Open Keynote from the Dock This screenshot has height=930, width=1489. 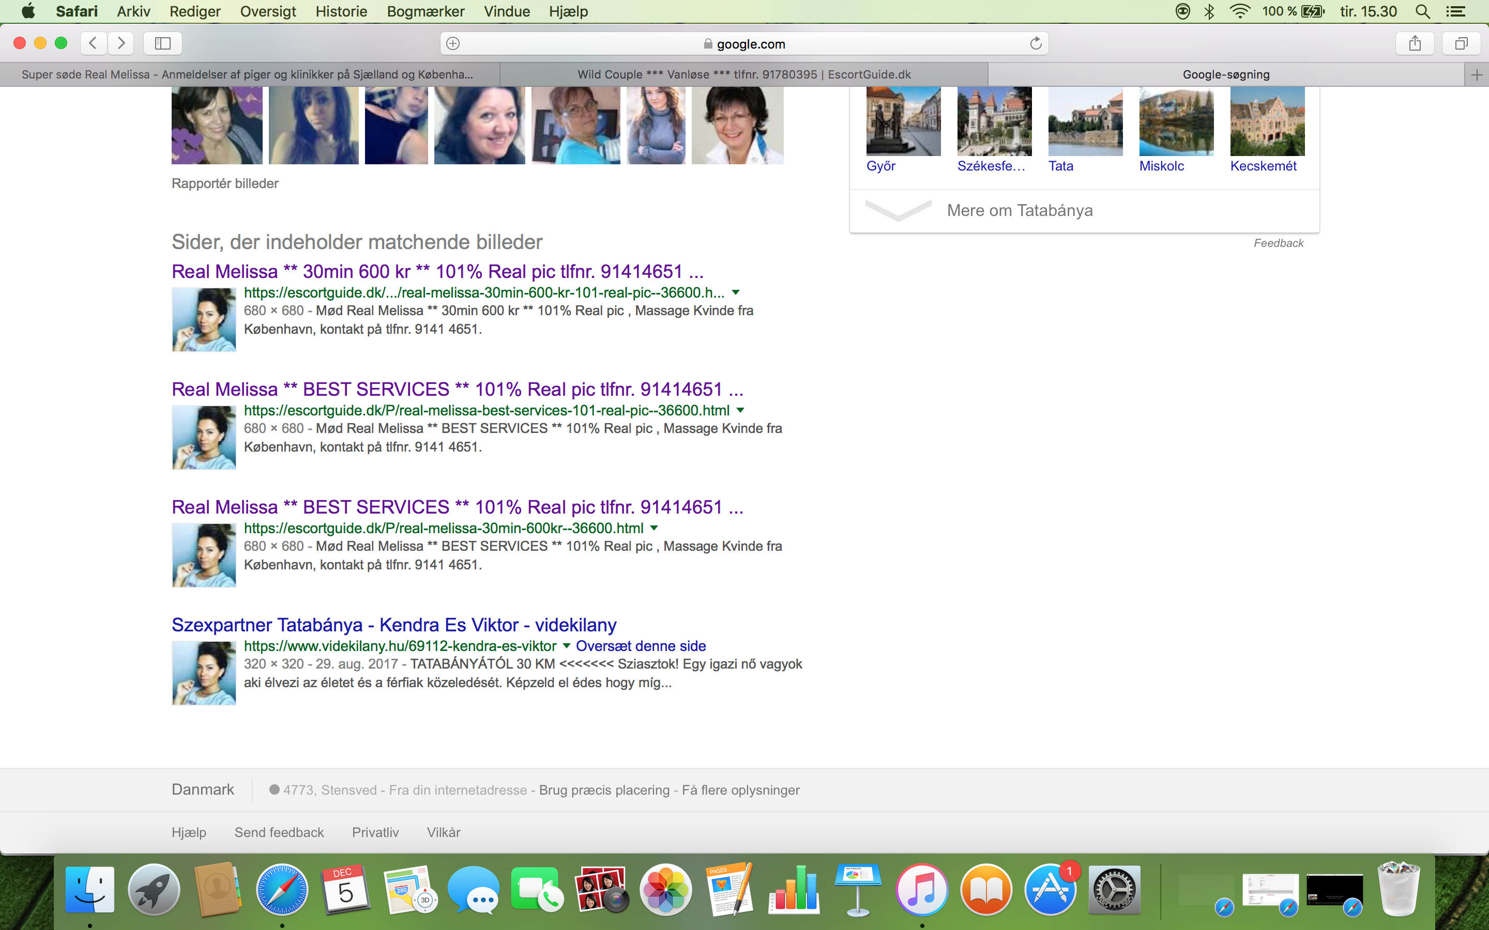click(858, 889)
